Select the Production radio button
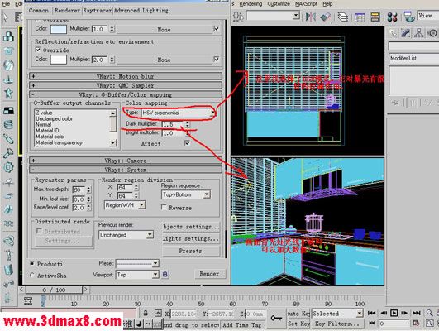Image resolution: width=439 pixels, height=331 pixels. pos(32,264)
